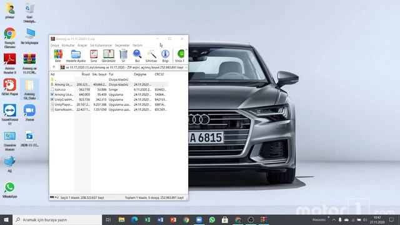Show hidden system tray icons chevron
Image resolution: width=400 pixels, height=225 pixels.
coord(333,219)
